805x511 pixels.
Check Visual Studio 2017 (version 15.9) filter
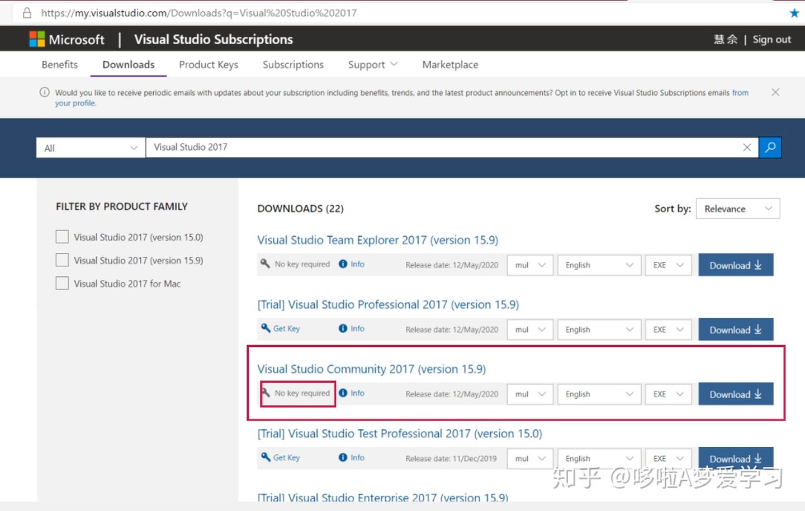click(x=62, y=260)
